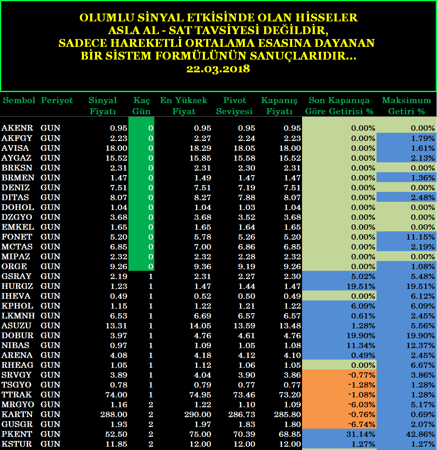
Task: Click KARTN's 288.00 signal price
Action: (x=114, y=414)
